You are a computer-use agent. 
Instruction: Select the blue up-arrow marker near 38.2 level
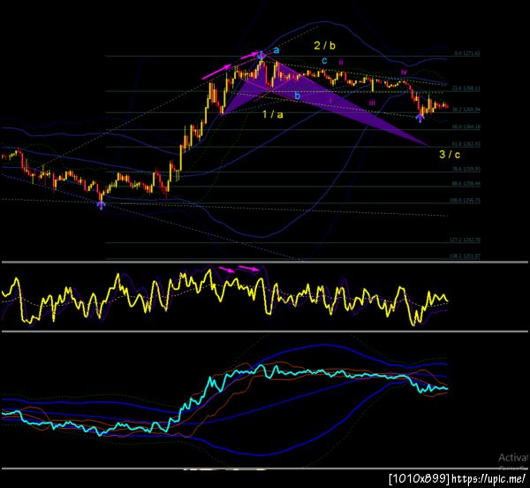[420, 118]
